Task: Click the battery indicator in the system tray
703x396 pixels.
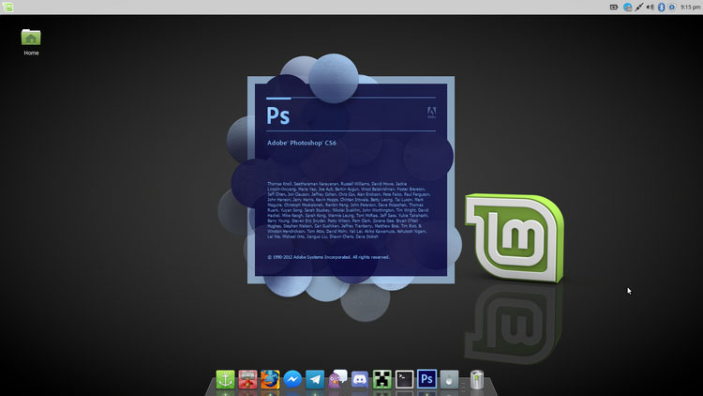Action: tap(614, 8)
